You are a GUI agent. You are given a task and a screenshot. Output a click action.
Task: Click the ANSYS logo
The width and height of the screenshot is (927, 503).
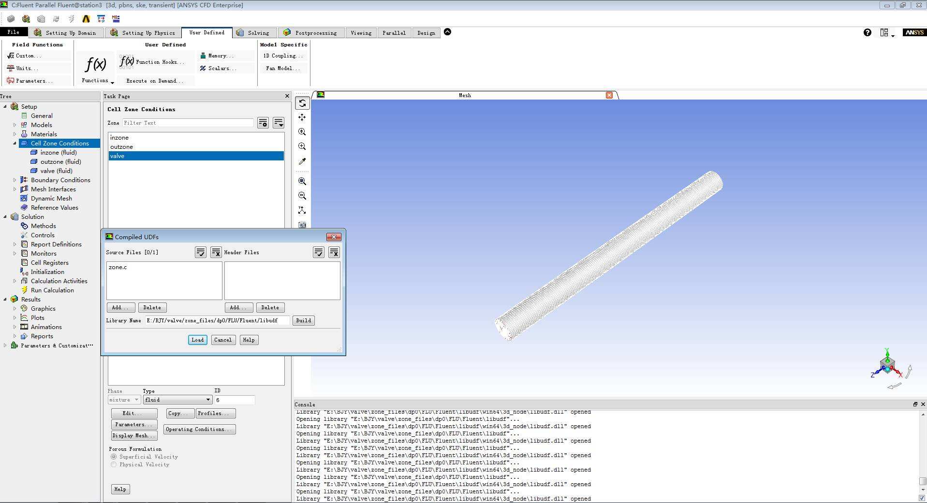[914, 32]
